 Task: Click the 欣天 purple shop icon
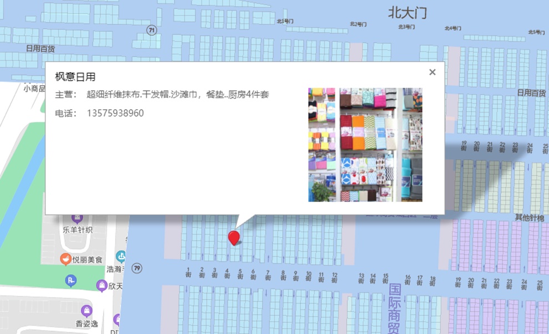click(101, 286)
